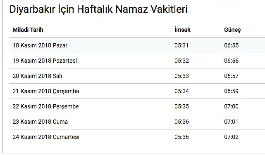Select the 21 Kasım 2018 Çarşamba row
Viewport: 265px width, 155px height.
pyautogui.click(x=137, y=91)
